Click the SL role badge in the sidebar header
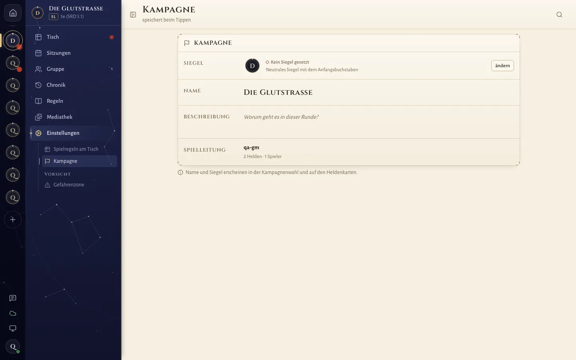Screen dimensions: 576x360 [x=54, y=17]
